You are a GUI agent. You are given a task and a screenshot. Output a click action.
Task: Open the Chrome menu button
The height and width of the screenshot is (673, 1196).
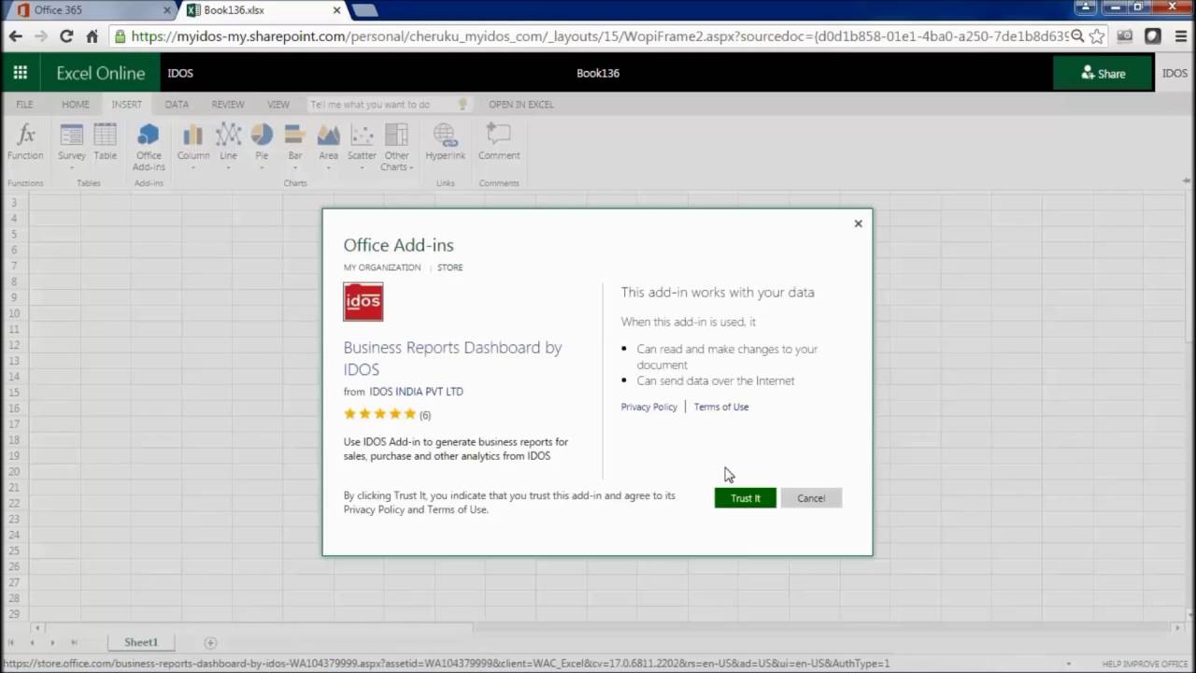click(1180, 36)
